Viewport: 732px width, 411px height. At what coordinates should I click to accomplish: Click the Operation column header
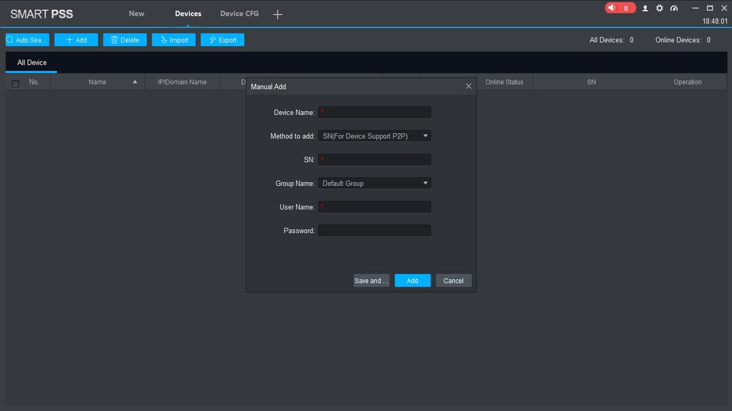pos(687,82)
